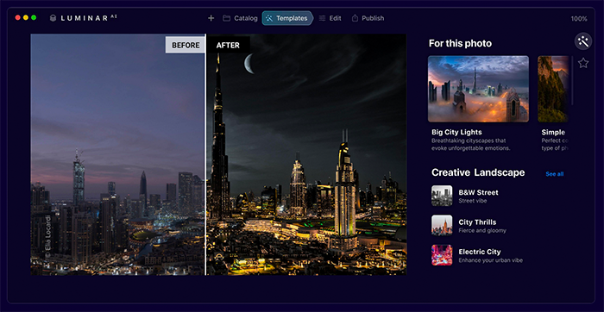Click the Publish share icon
604x312 pixels.
(x=355, y=18)
